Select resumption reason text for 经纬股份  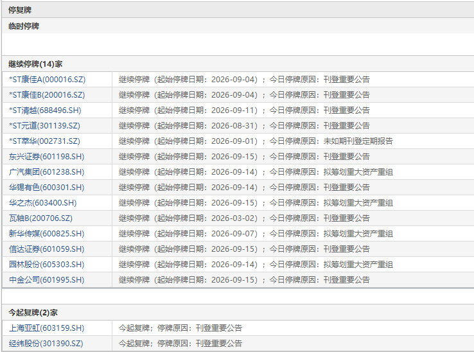click(180, 344)
